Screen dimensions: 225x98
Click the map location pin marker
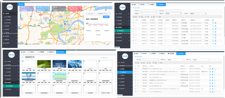pyautogui.click(x=65, y=24)
